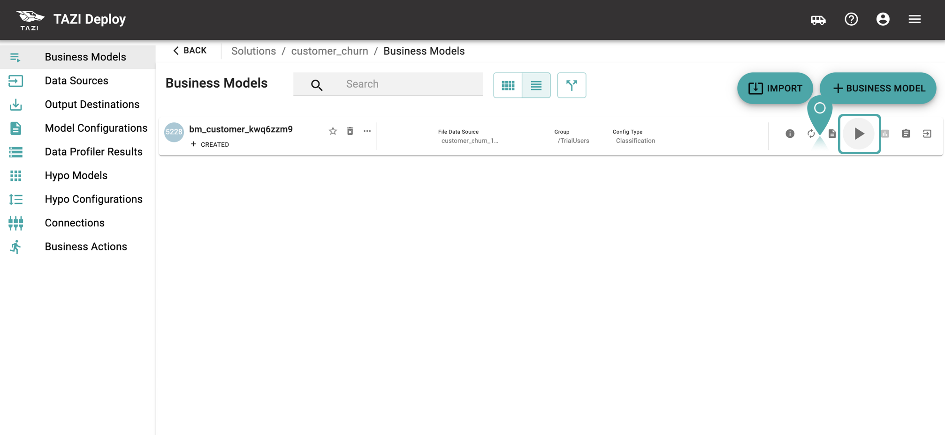Open the user account profile icon
945x435 pixels.
coord(883,19)
